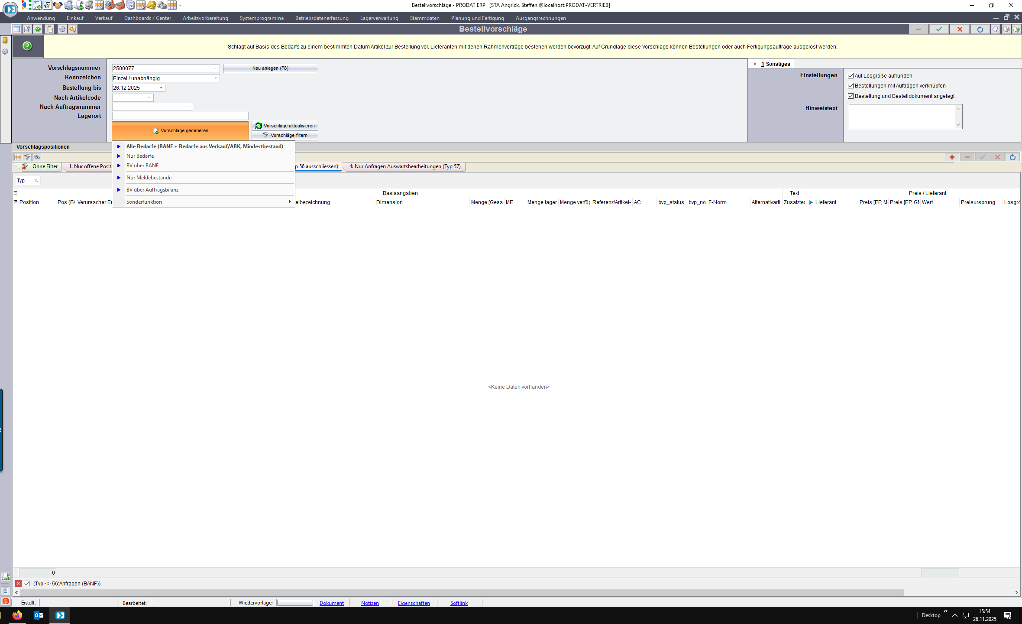This screenshot has height=624, width=1022.
Task: Toggle Bestellungen mit Aufträgen verknüpfen checkbox
Action: point(851,86)
